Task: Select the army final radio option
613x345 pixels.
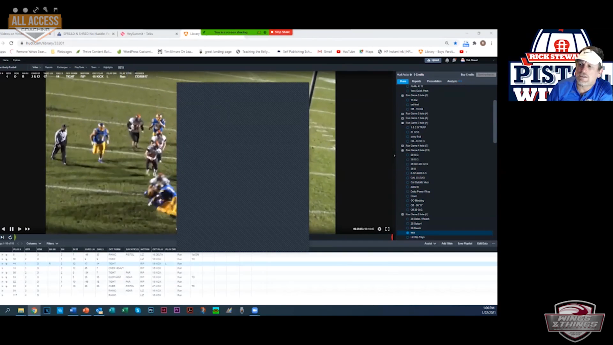Action: [x=408, y=137]
